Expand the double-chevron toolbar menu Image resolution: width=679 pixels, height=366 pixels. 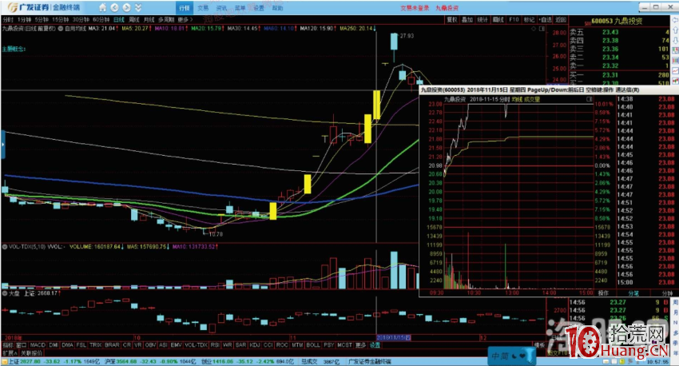[138, 7]
